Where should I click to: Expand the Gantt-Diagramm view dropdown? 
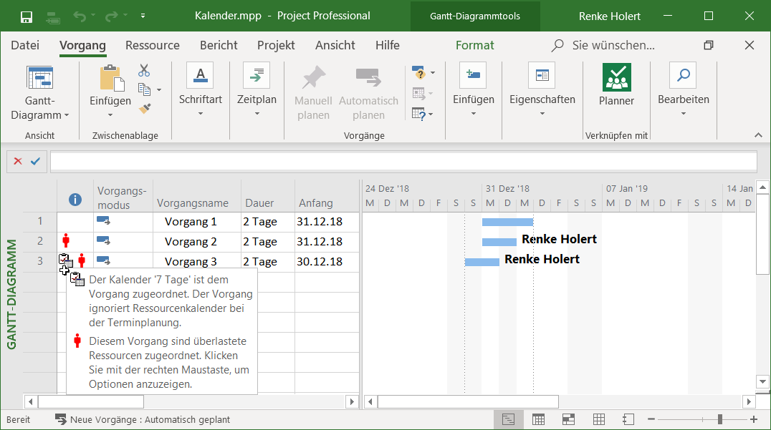(x=67, y=115)
